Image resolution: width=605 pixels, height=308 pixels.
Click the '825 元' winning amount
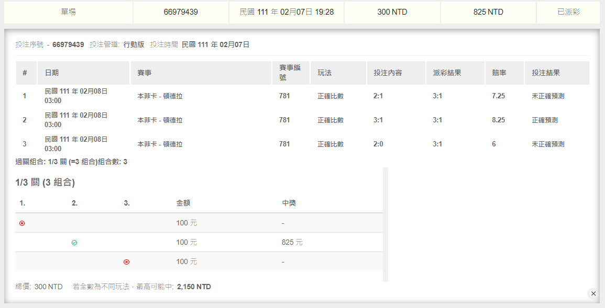(292, 243)
